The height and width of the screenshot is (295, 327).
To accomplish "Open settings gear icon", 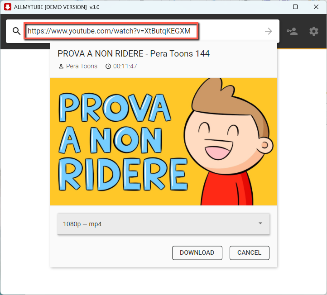I will (314, 31).
